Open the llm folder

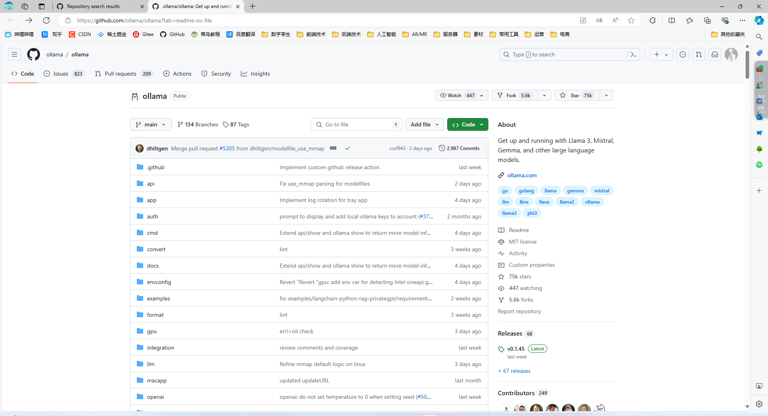point(150,364)
